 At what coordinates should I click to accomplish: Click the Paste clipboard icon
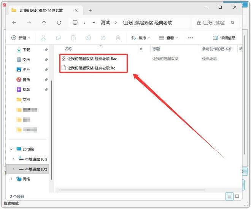point(73,38)
